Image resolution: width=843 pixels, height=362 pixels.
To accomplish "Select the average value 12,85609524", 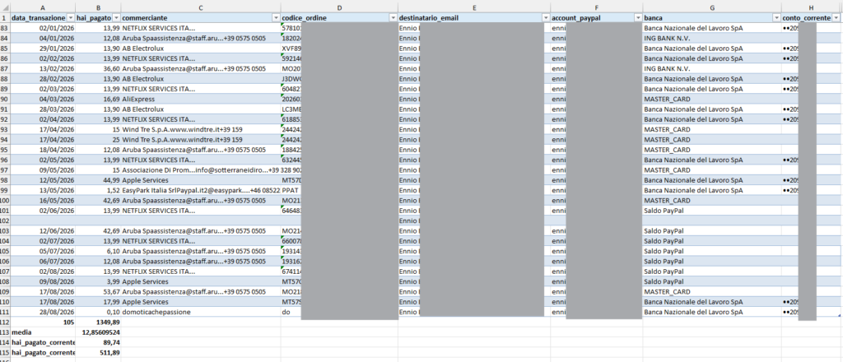I will pos(99,332).
